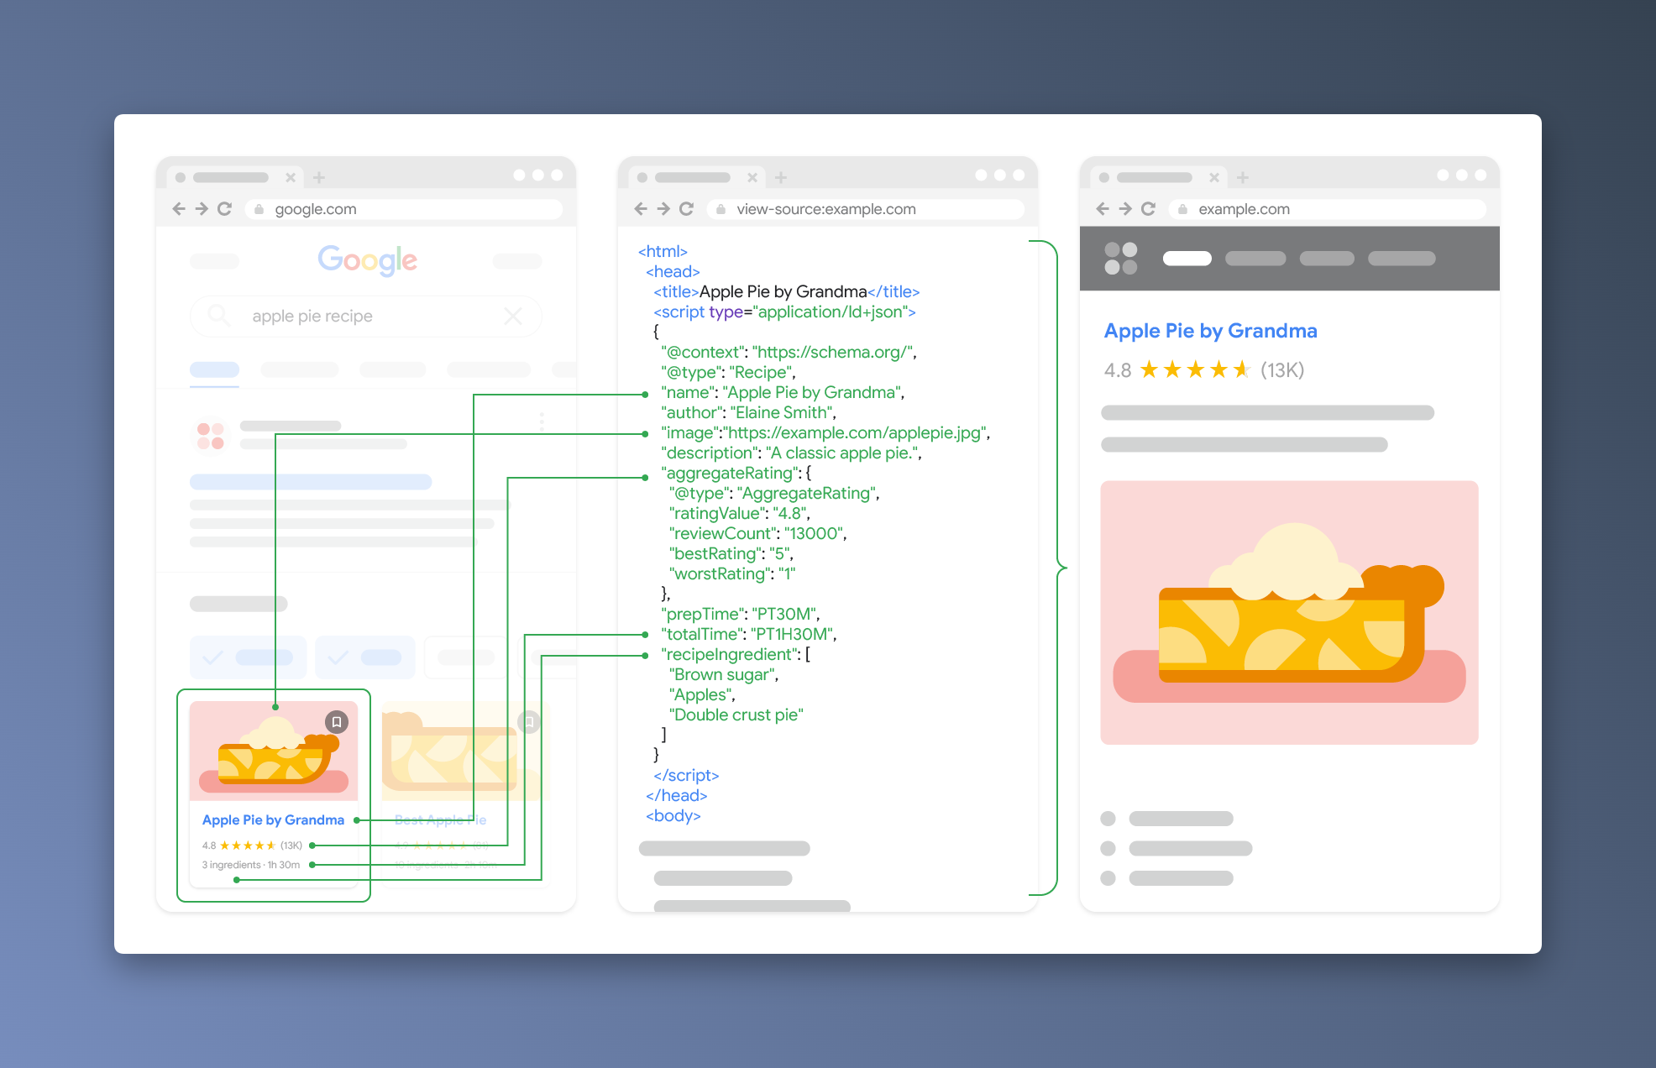Close the tab in example.com browser
This screenshot has height=1068, width=1656.
(1214, 177)
